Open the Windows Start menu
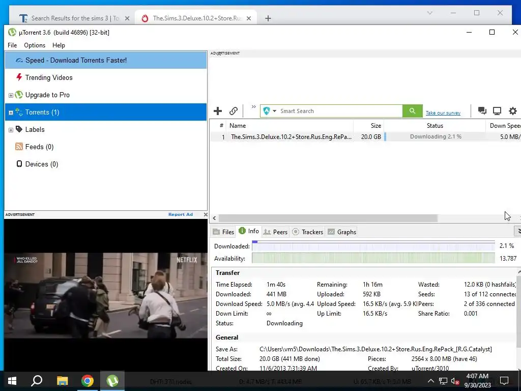This screenshot has width=521, height=391. pos(12,381)
